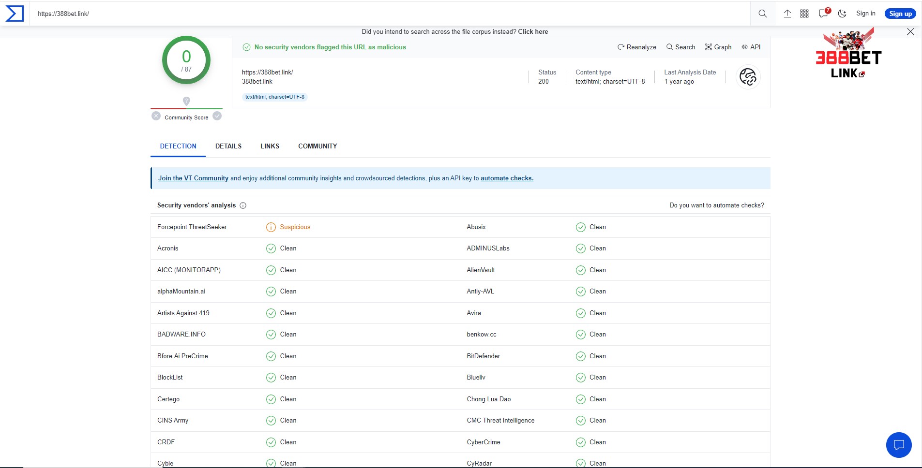Click the alphaMountain.ai vendor name
The height and width of the screenshot is (468, 922).
(181, 292)
